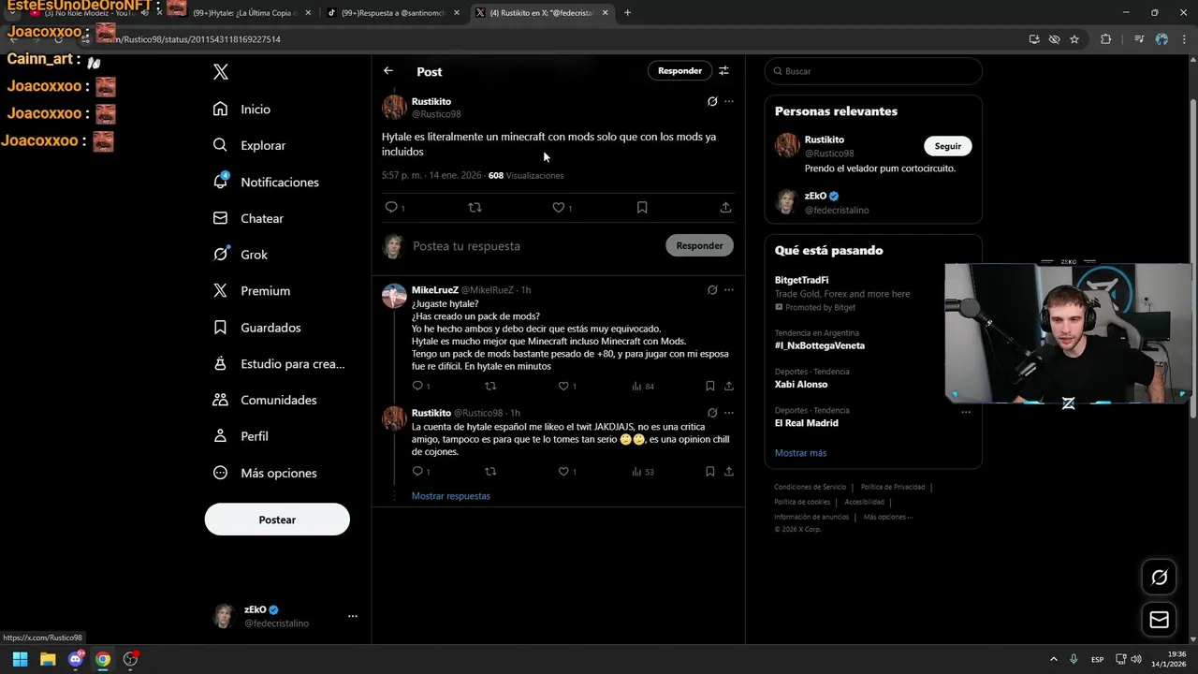Open Xabi Alonso trend
1198x674 pixels.
[x=801, y=385]
